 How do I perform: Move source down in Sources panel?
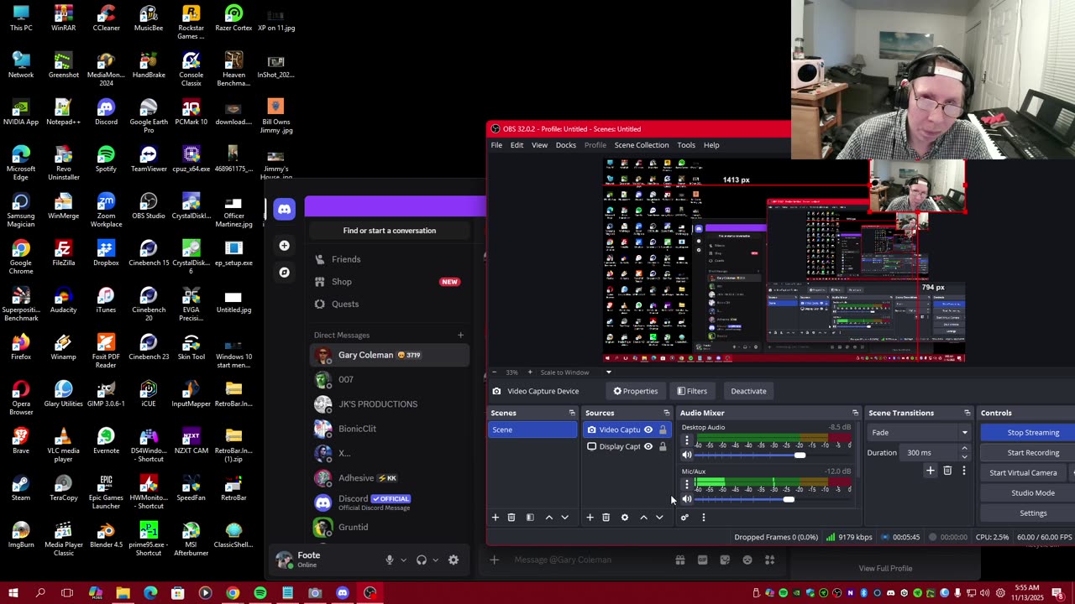click(x=659, y=518)
